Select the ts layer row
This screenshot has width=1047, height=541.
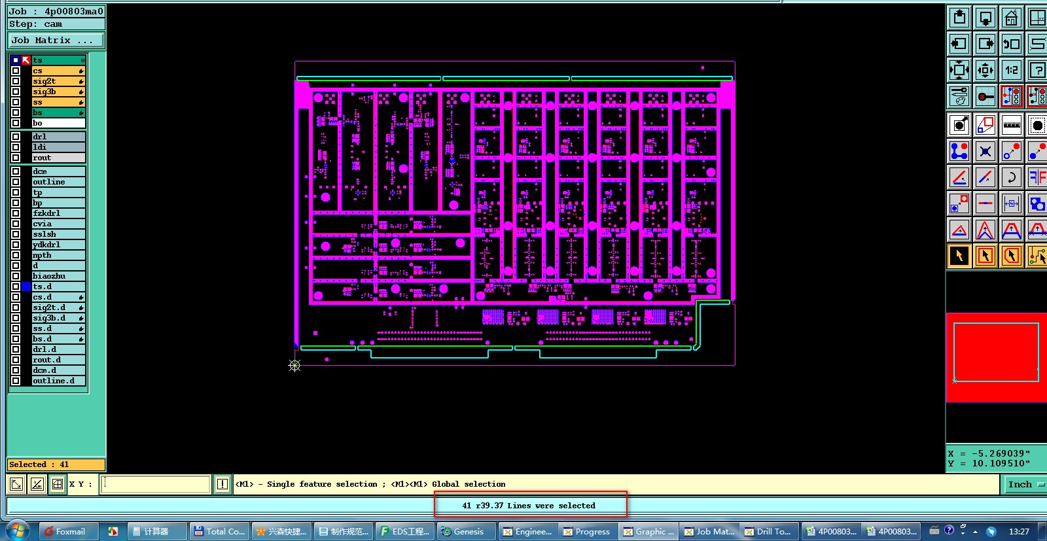[59, 60]
